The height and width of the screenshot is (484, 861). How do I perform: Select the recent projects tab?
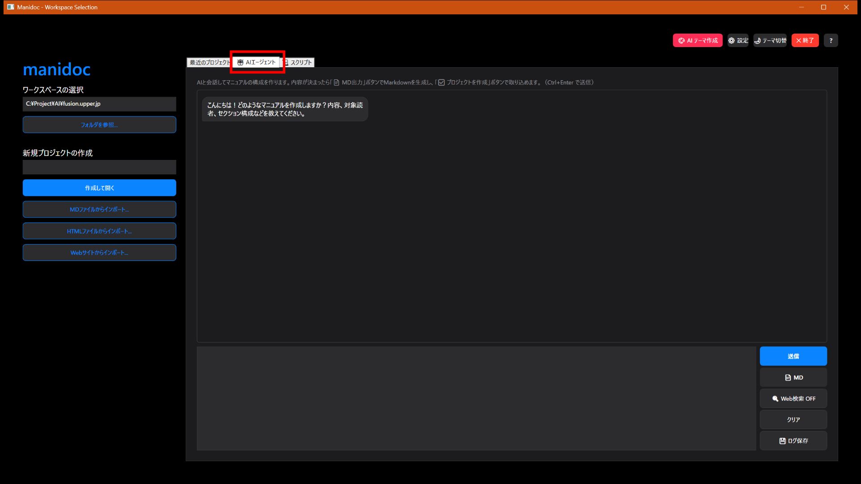pyautogui.click(x=209, y=63)
